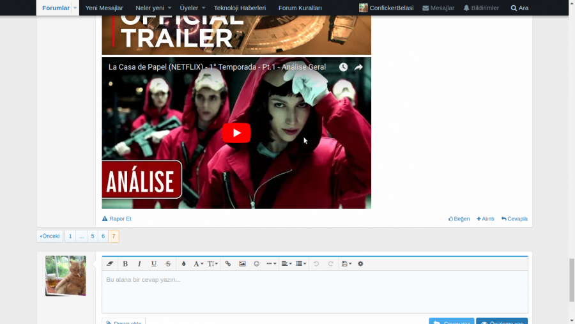
Task: Toggle italic text in the editor toolbar
Action: click(139, 264)
